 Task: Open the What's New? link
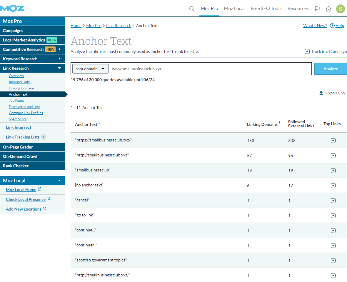[x=315, y=26]
